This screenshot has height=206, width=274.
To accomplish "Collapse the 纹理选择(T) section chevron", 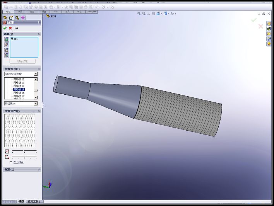I will point(39,69).
